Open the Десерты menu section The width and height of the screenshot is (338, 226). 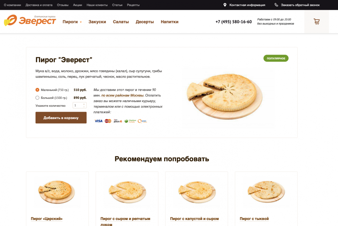coord(145,22)
